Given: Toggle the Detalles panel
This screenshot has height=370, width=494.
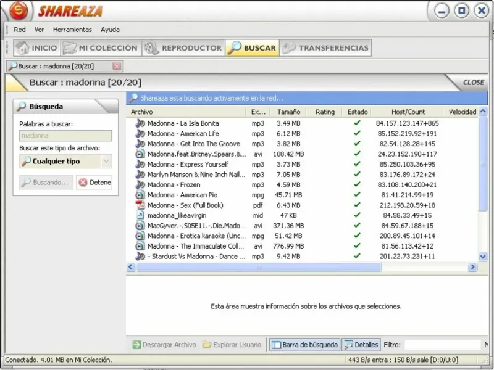Looking at the screenshot, I should pos(361,345).
